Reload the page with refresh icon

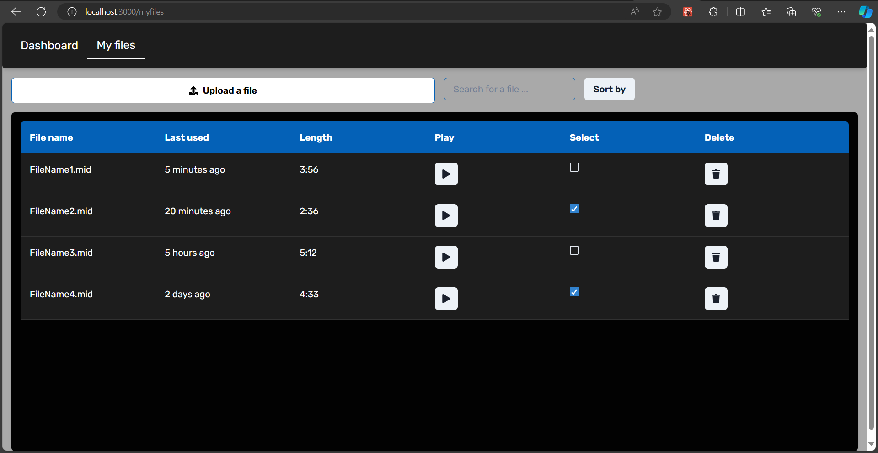point(41,12)
